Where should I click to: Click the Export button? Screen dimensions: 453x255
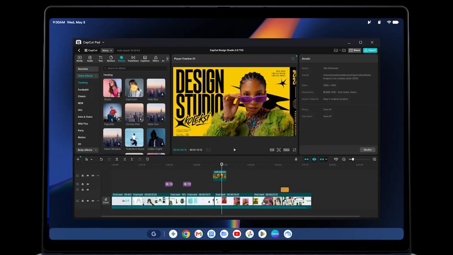point(370,50)
